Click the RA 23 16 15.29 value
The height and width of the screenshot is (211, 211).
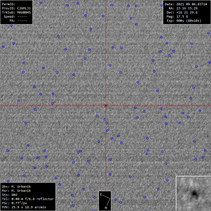(187, 8)
